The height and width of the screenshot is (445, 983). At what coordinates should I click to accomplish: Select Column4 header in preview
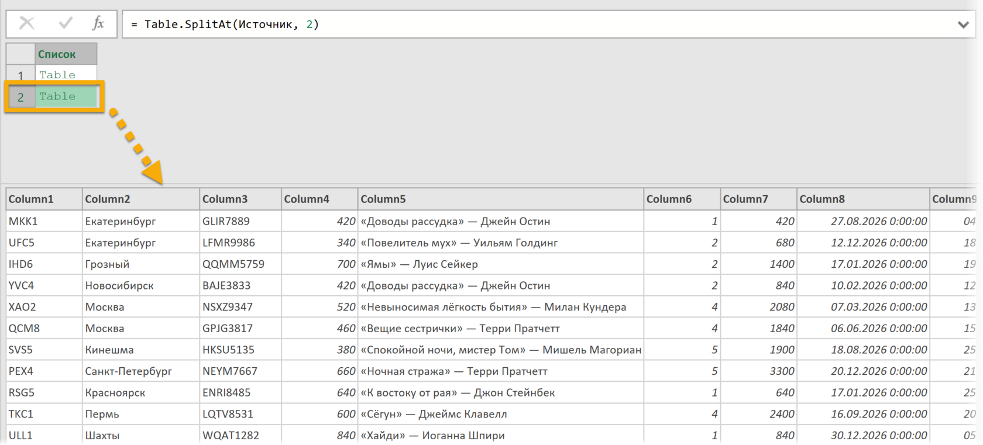click(x=319, y=199)
